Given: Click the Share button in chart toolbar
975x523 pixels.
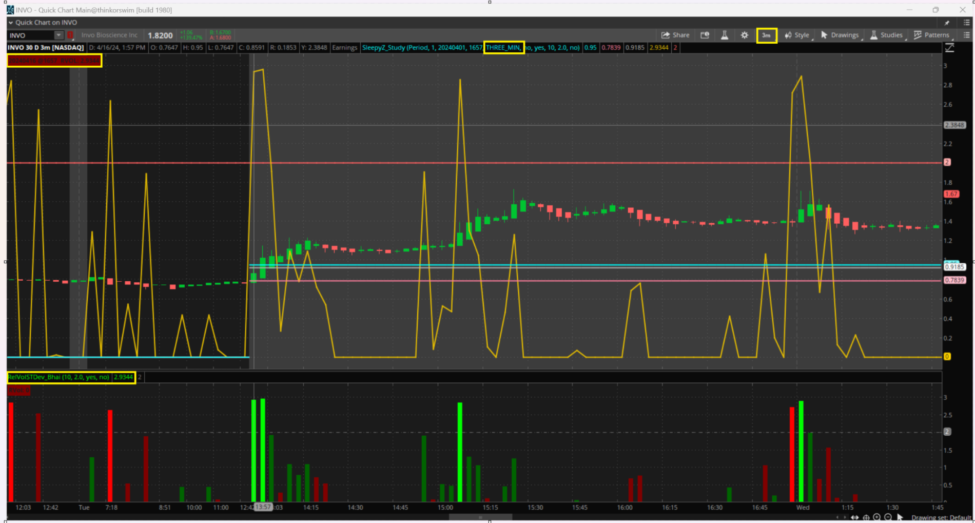Looking at the screenshot, I should pyautogui.click(x=675, y=35).
